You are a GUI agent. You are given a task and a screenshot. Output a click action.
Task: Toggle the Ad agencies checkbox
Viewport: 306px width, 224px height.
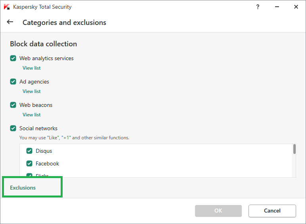click(13, 82)
